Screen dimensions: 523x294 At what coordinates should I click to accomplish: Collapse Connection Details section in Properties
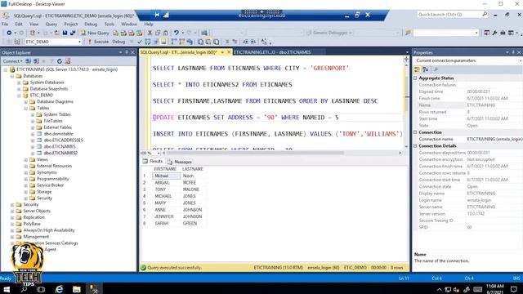tap(416, 145)
